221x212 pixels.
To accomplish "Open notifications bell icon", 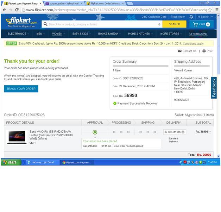I will [191, 17].
